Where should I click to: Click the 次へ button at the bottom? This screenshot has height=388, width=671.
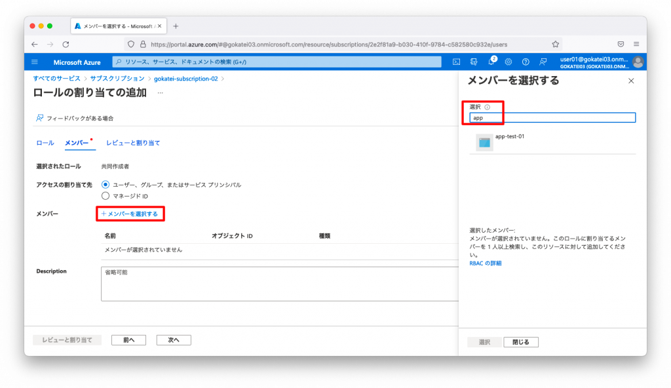pyautogui.click(x=173, y=339)
